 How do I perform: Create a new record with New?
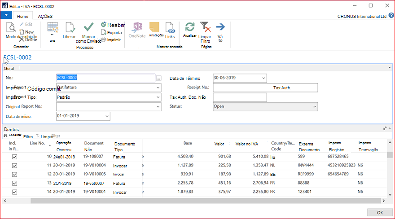click(26, 32)
